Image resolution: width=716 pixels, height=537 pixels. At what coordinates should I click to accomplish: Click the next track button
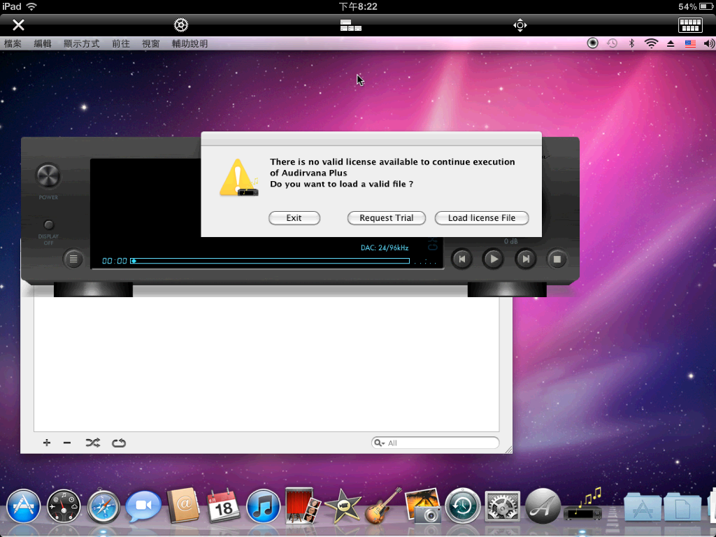click(526, 259)
